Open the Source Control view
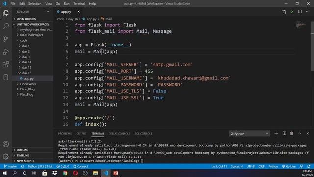This screenshot has width=314, height=177. (6, 39)
